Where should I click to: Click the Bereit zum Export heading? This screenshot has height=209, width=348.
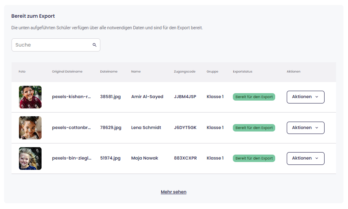33,16
